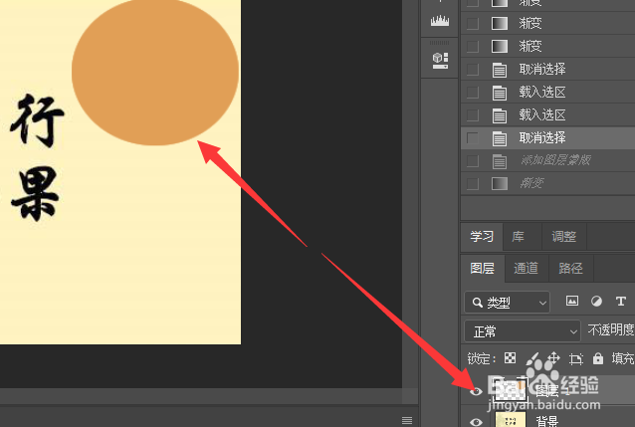Toggle history source box beside 添加图层蒙版

472,161
